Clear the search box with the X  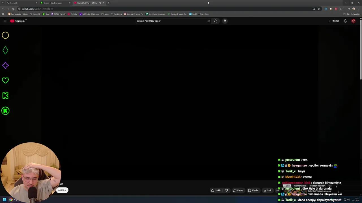coord(208,21)
